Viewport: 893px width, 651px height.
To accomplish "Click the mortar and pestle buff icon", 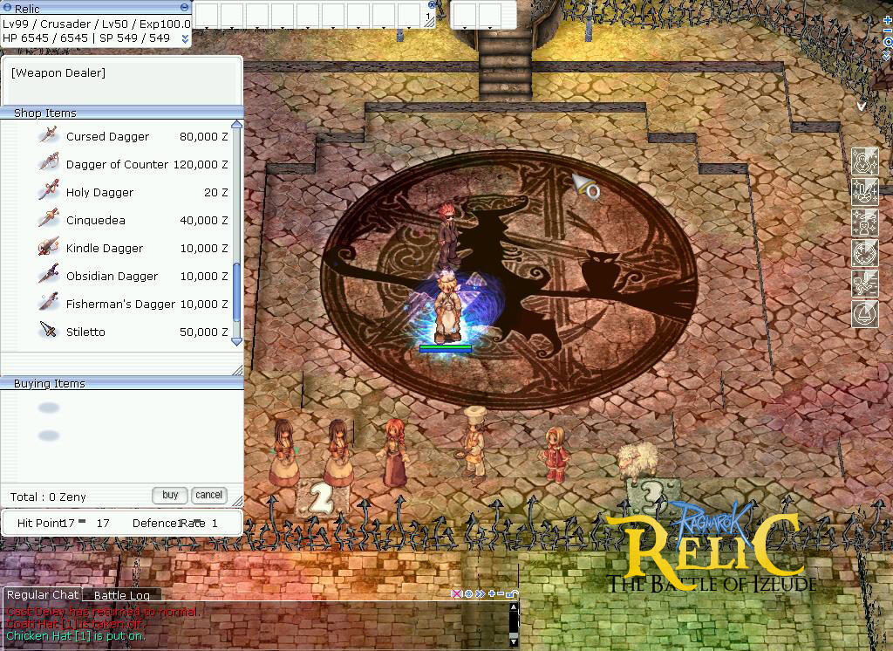I will click(x=864, y=192).
